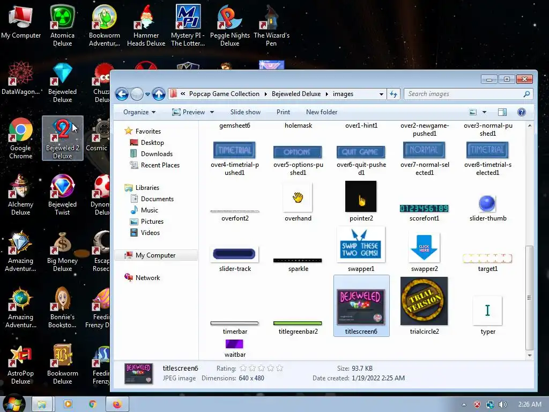Image resolution: width=549 pixels, height=412 pixels.
Task: Refresh the images folder view
Action: 394,94
